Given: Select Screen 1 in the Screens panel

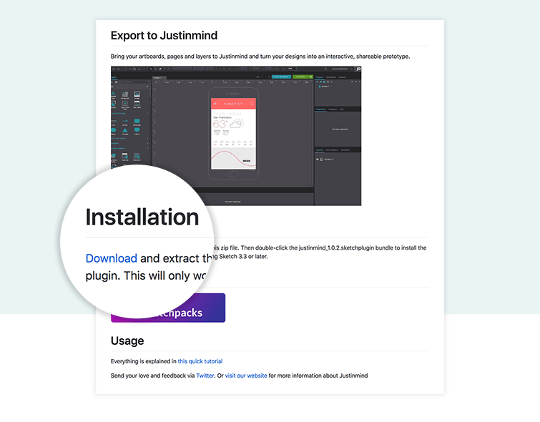Looking at the screenshot, I should pyautogui.click(x=325, y=86).
